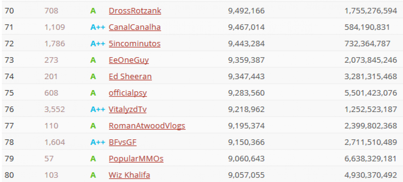This screenshot has width=403, height=182.
Task: Open the Ed Sheeran channel link
Action: click(x=130, y=77)
